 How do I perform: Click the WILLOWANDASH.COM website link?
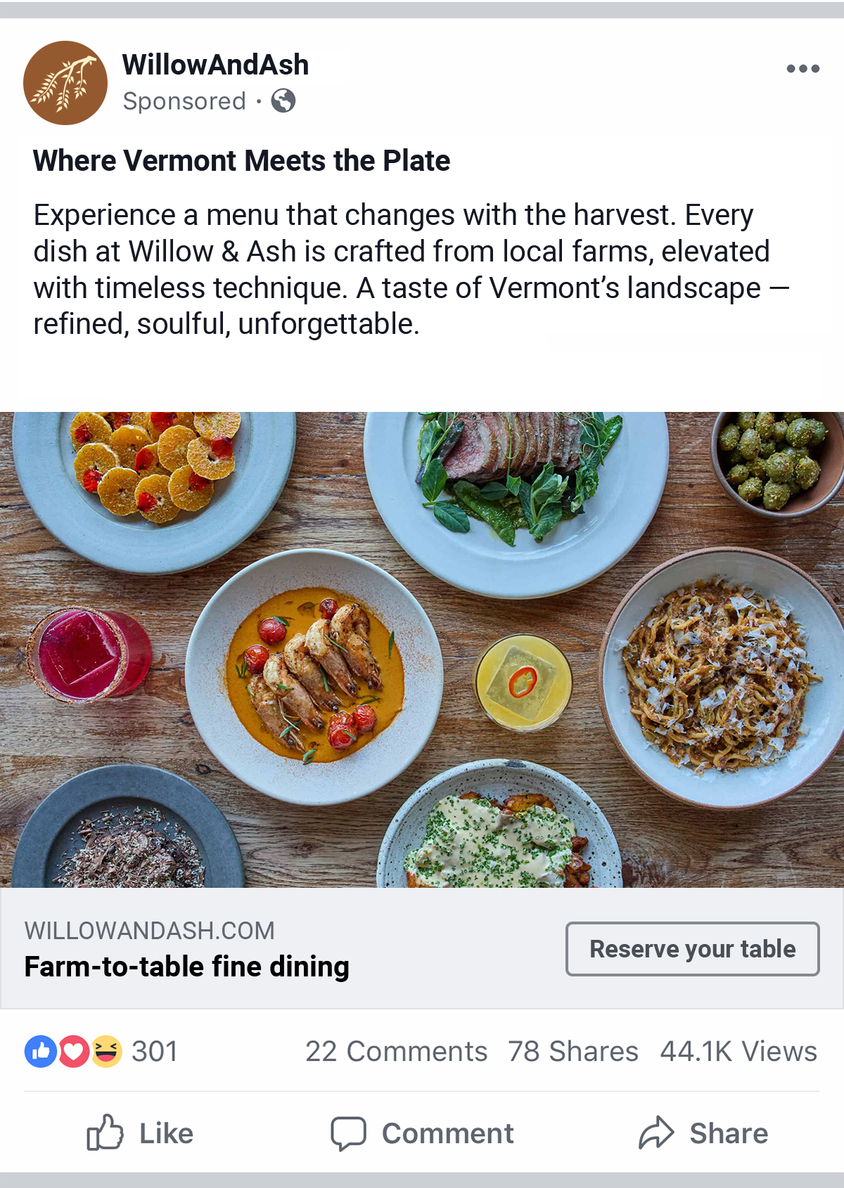(x=150, y=931)
